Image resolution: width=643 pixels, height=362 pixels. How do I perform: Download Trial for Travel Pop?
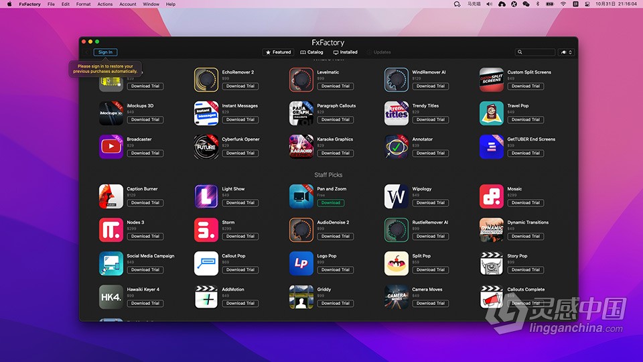click(x=526, y=120)
